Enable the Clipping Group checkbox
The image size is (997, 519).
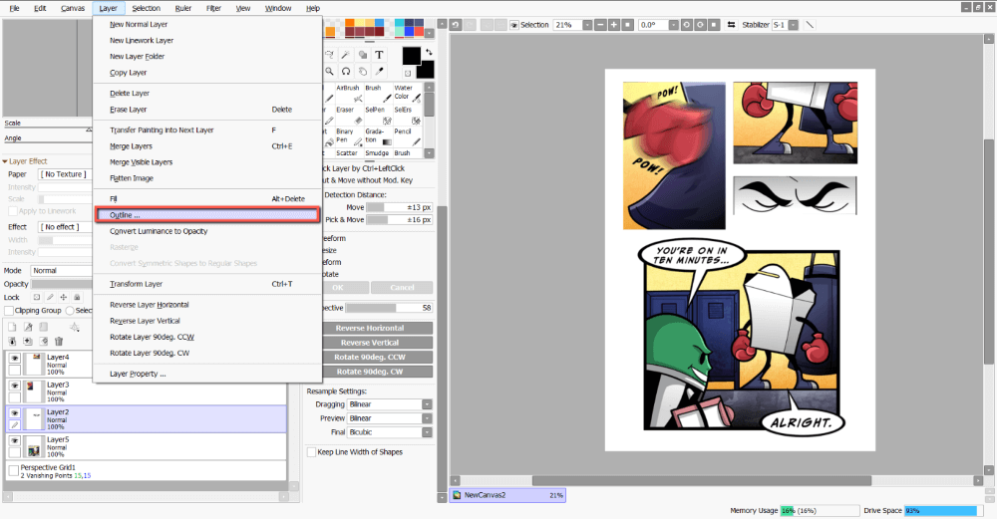point(9,311)
